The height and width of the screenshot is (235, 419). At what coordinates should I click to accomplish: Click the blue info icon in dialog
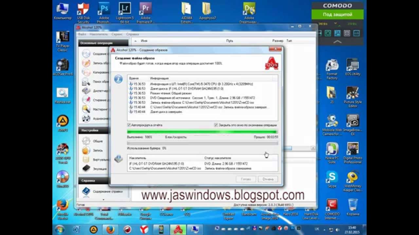118,79
